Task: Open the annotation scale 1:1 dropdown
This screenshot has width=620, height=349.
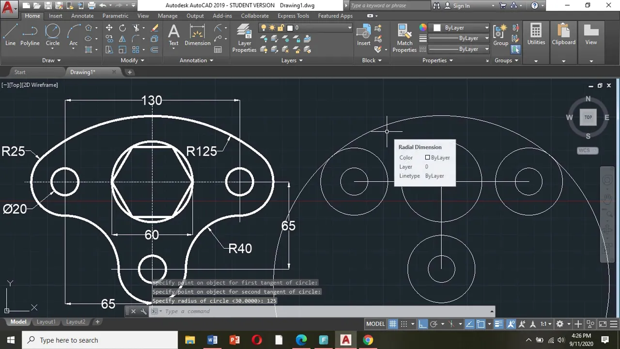Action: (546, 324)
